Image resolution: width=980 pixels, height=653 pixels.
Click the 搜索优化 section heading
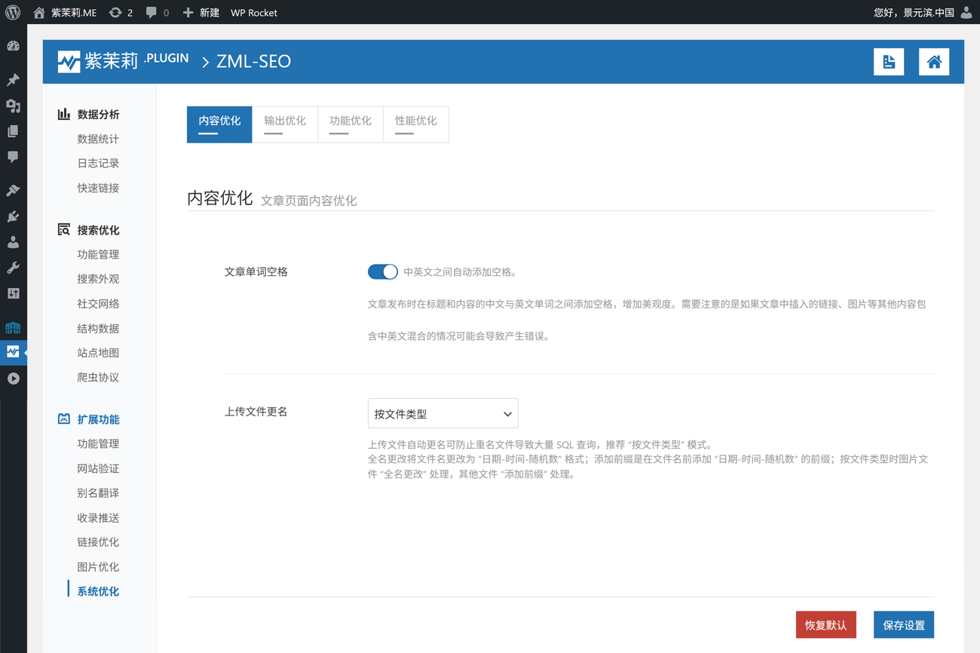[x=98, y=229]
